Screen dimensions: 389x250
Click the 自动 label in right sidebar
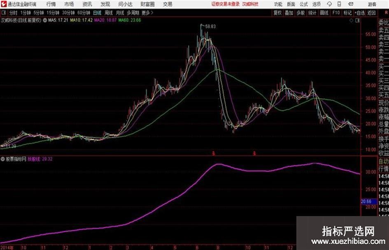point(384,162)
